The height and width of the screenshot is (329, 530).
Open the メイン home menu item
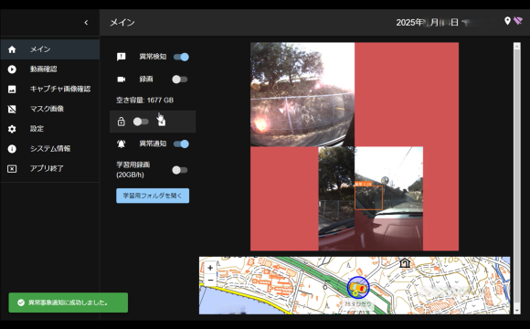[50, 49]
